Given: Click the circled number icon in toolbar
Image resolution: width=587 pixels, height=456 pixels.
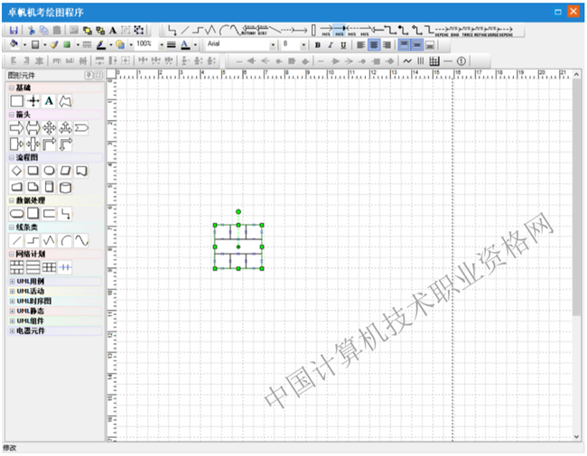Looking at the screenshot, I should click(461, 60).
